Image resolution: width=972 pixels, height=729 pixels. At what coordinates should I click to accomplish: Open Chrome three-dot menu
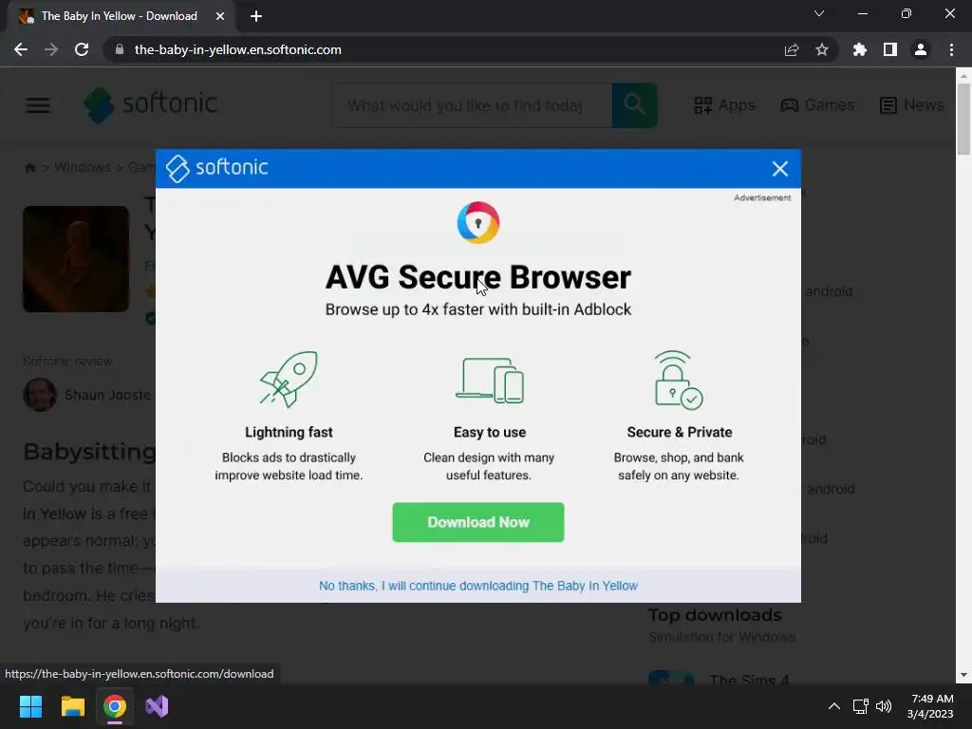(951, 49)
